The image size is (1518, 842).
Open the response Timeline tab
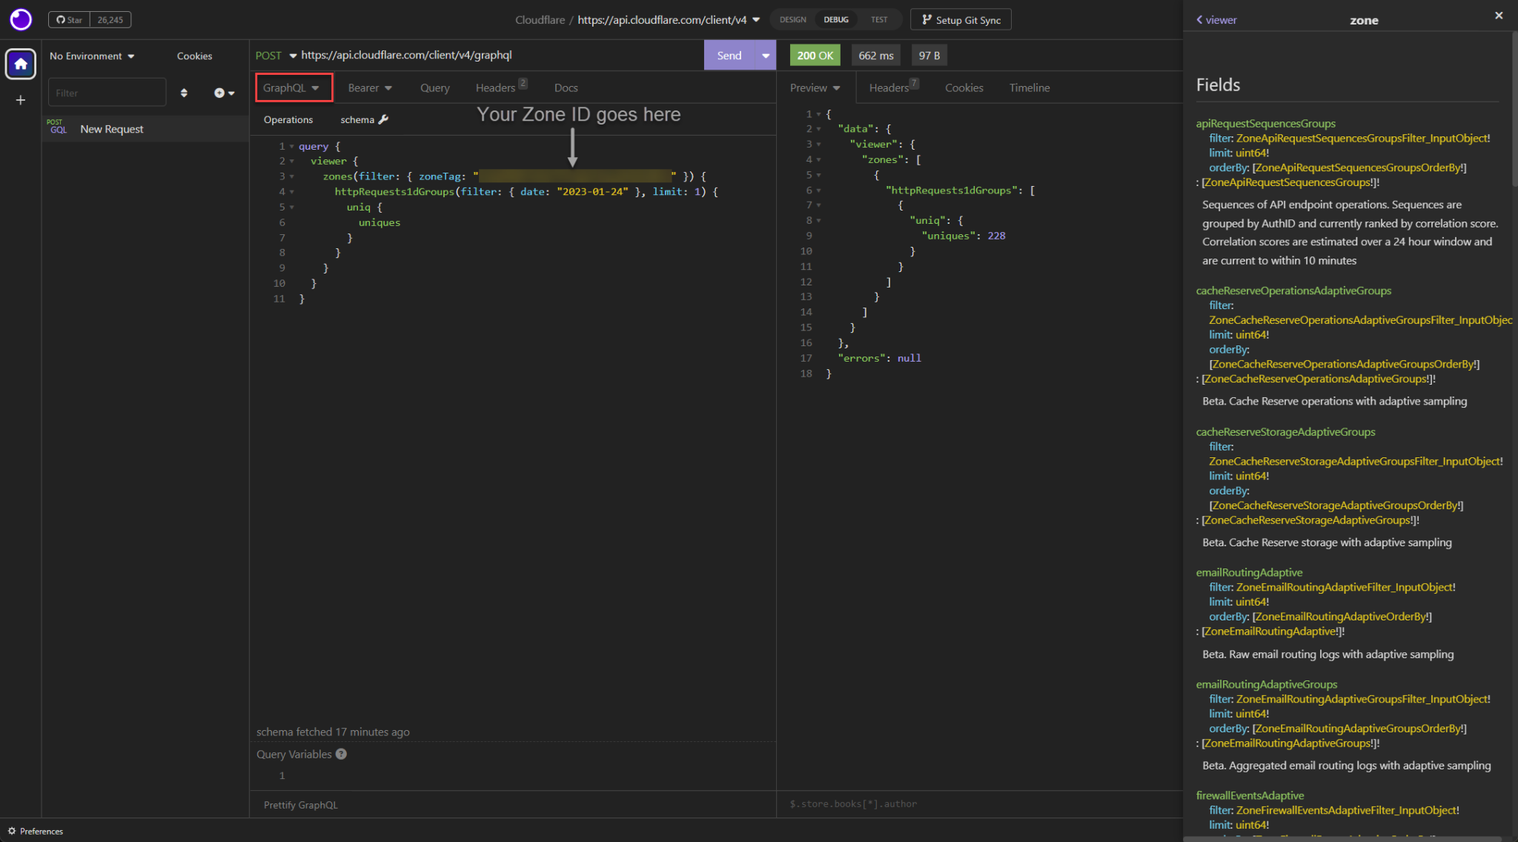[x=1030, y=87]
